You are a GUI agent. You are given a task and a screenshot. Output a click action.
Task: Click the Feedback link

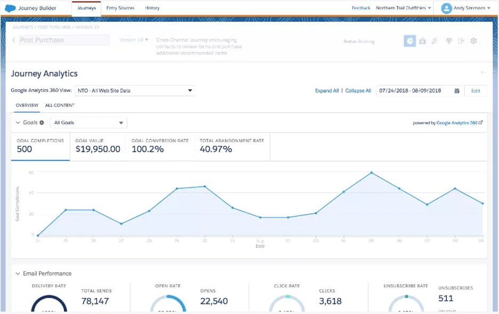[x=361, y=9]
